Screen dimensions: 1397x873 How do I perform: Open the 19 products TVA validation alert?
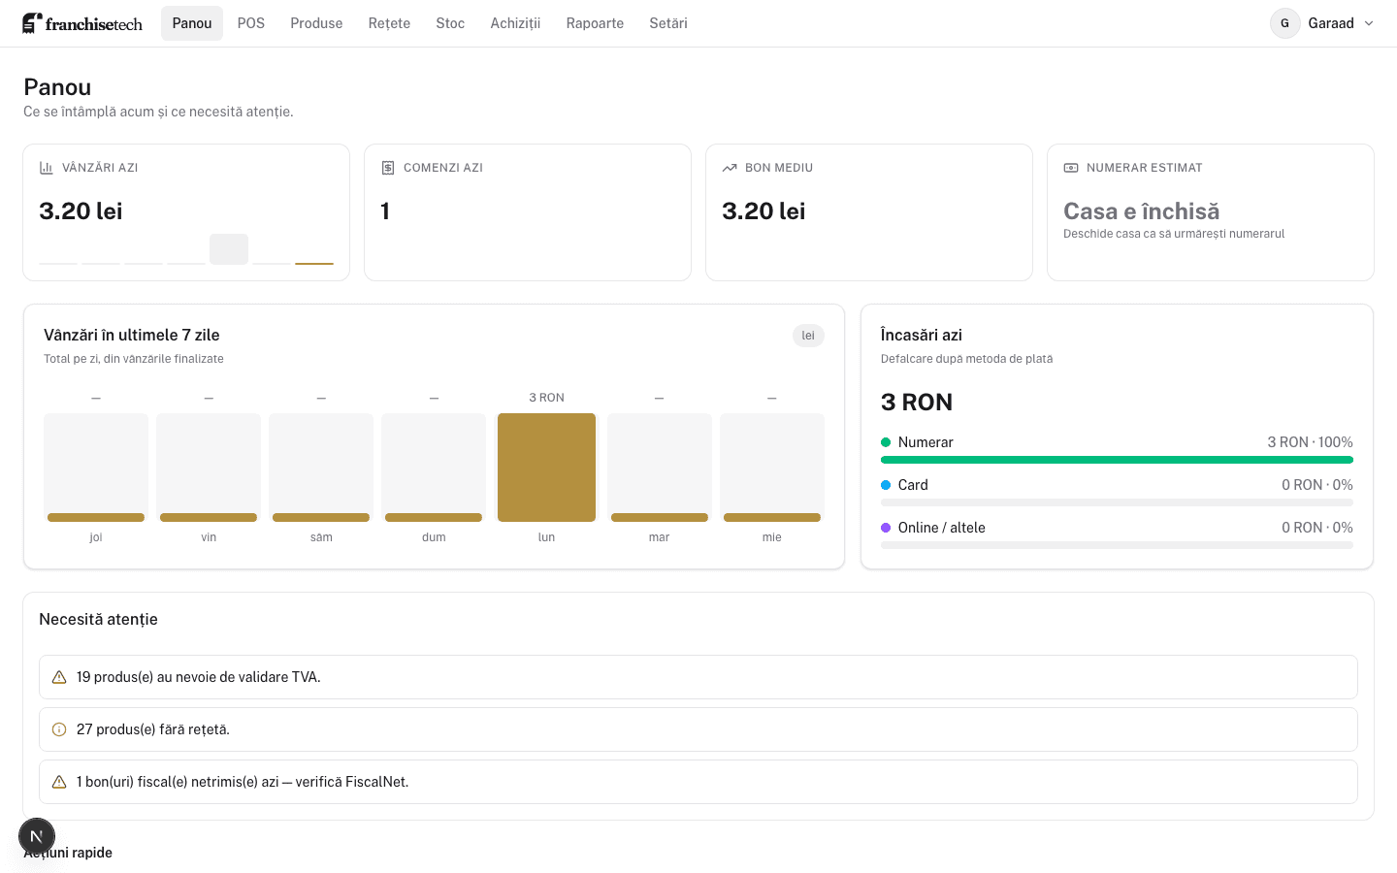click(698, 677)
